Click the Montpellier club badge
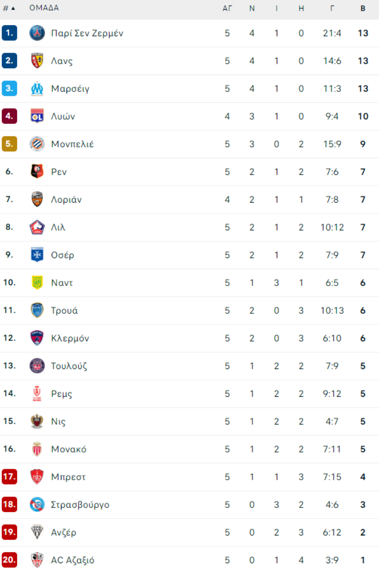Screen dimensions: 379x572 click(37, 144)
